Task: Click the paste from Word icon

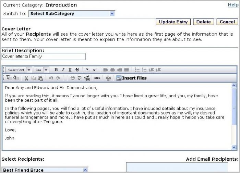Action: click(87, 78)
